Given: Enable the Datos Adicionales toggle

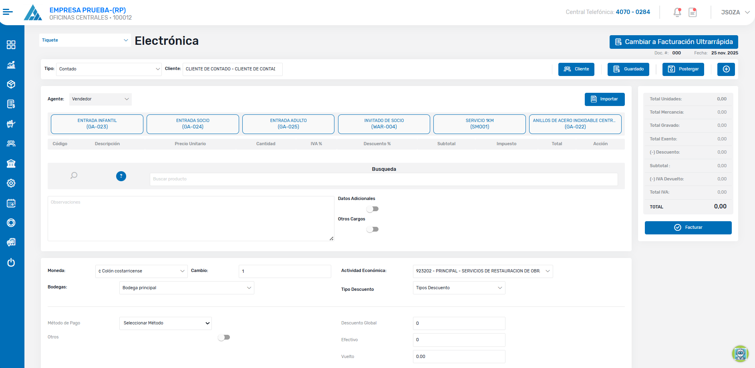Looking at the screenshot, I should [x=372, y=209].
